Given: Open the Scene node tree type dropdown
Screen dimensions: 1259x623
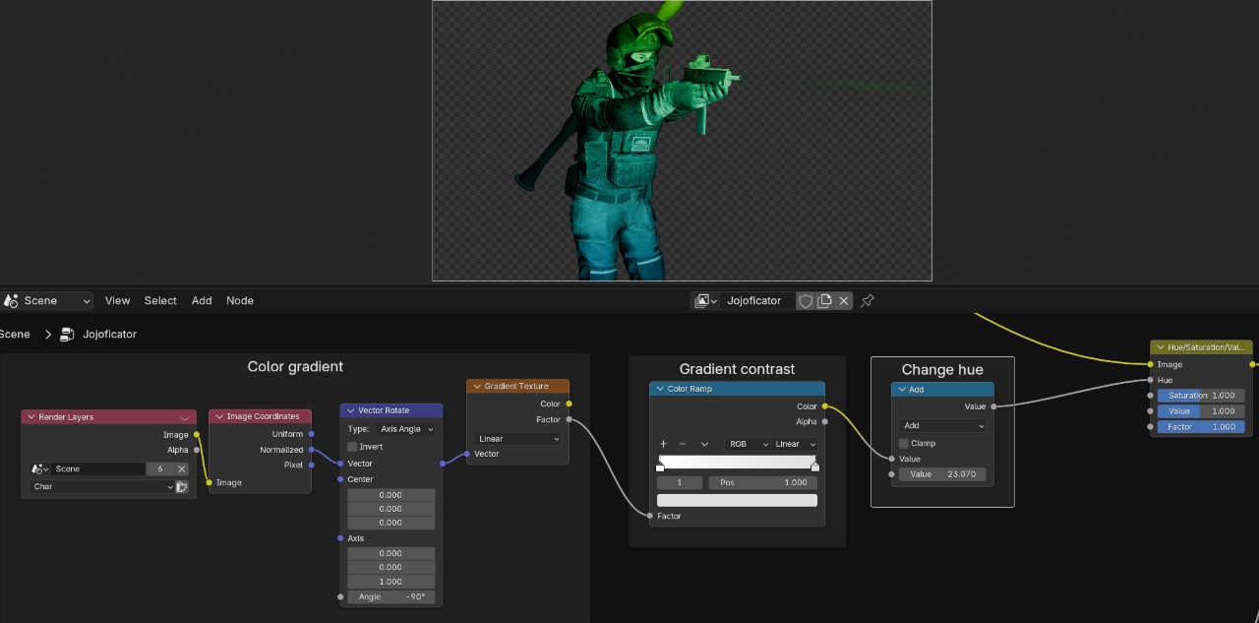Looking at the screenshot, I should (47, 301).
